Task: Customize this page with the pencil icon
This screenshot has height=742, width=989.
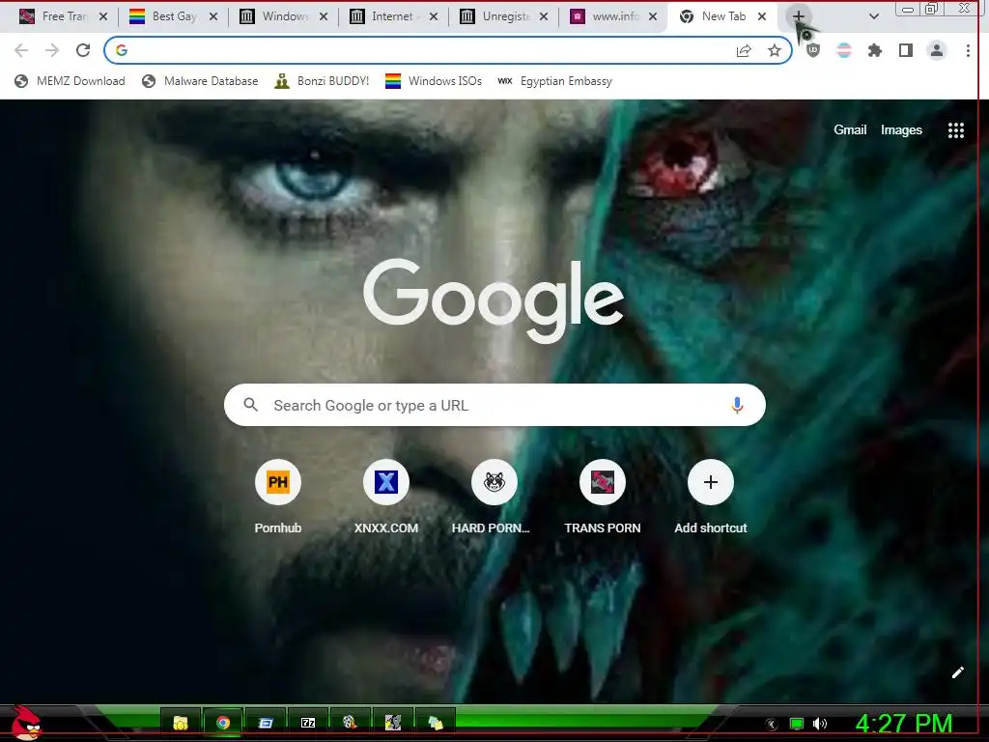Action: pyautogui.click(x=957, y=672)
